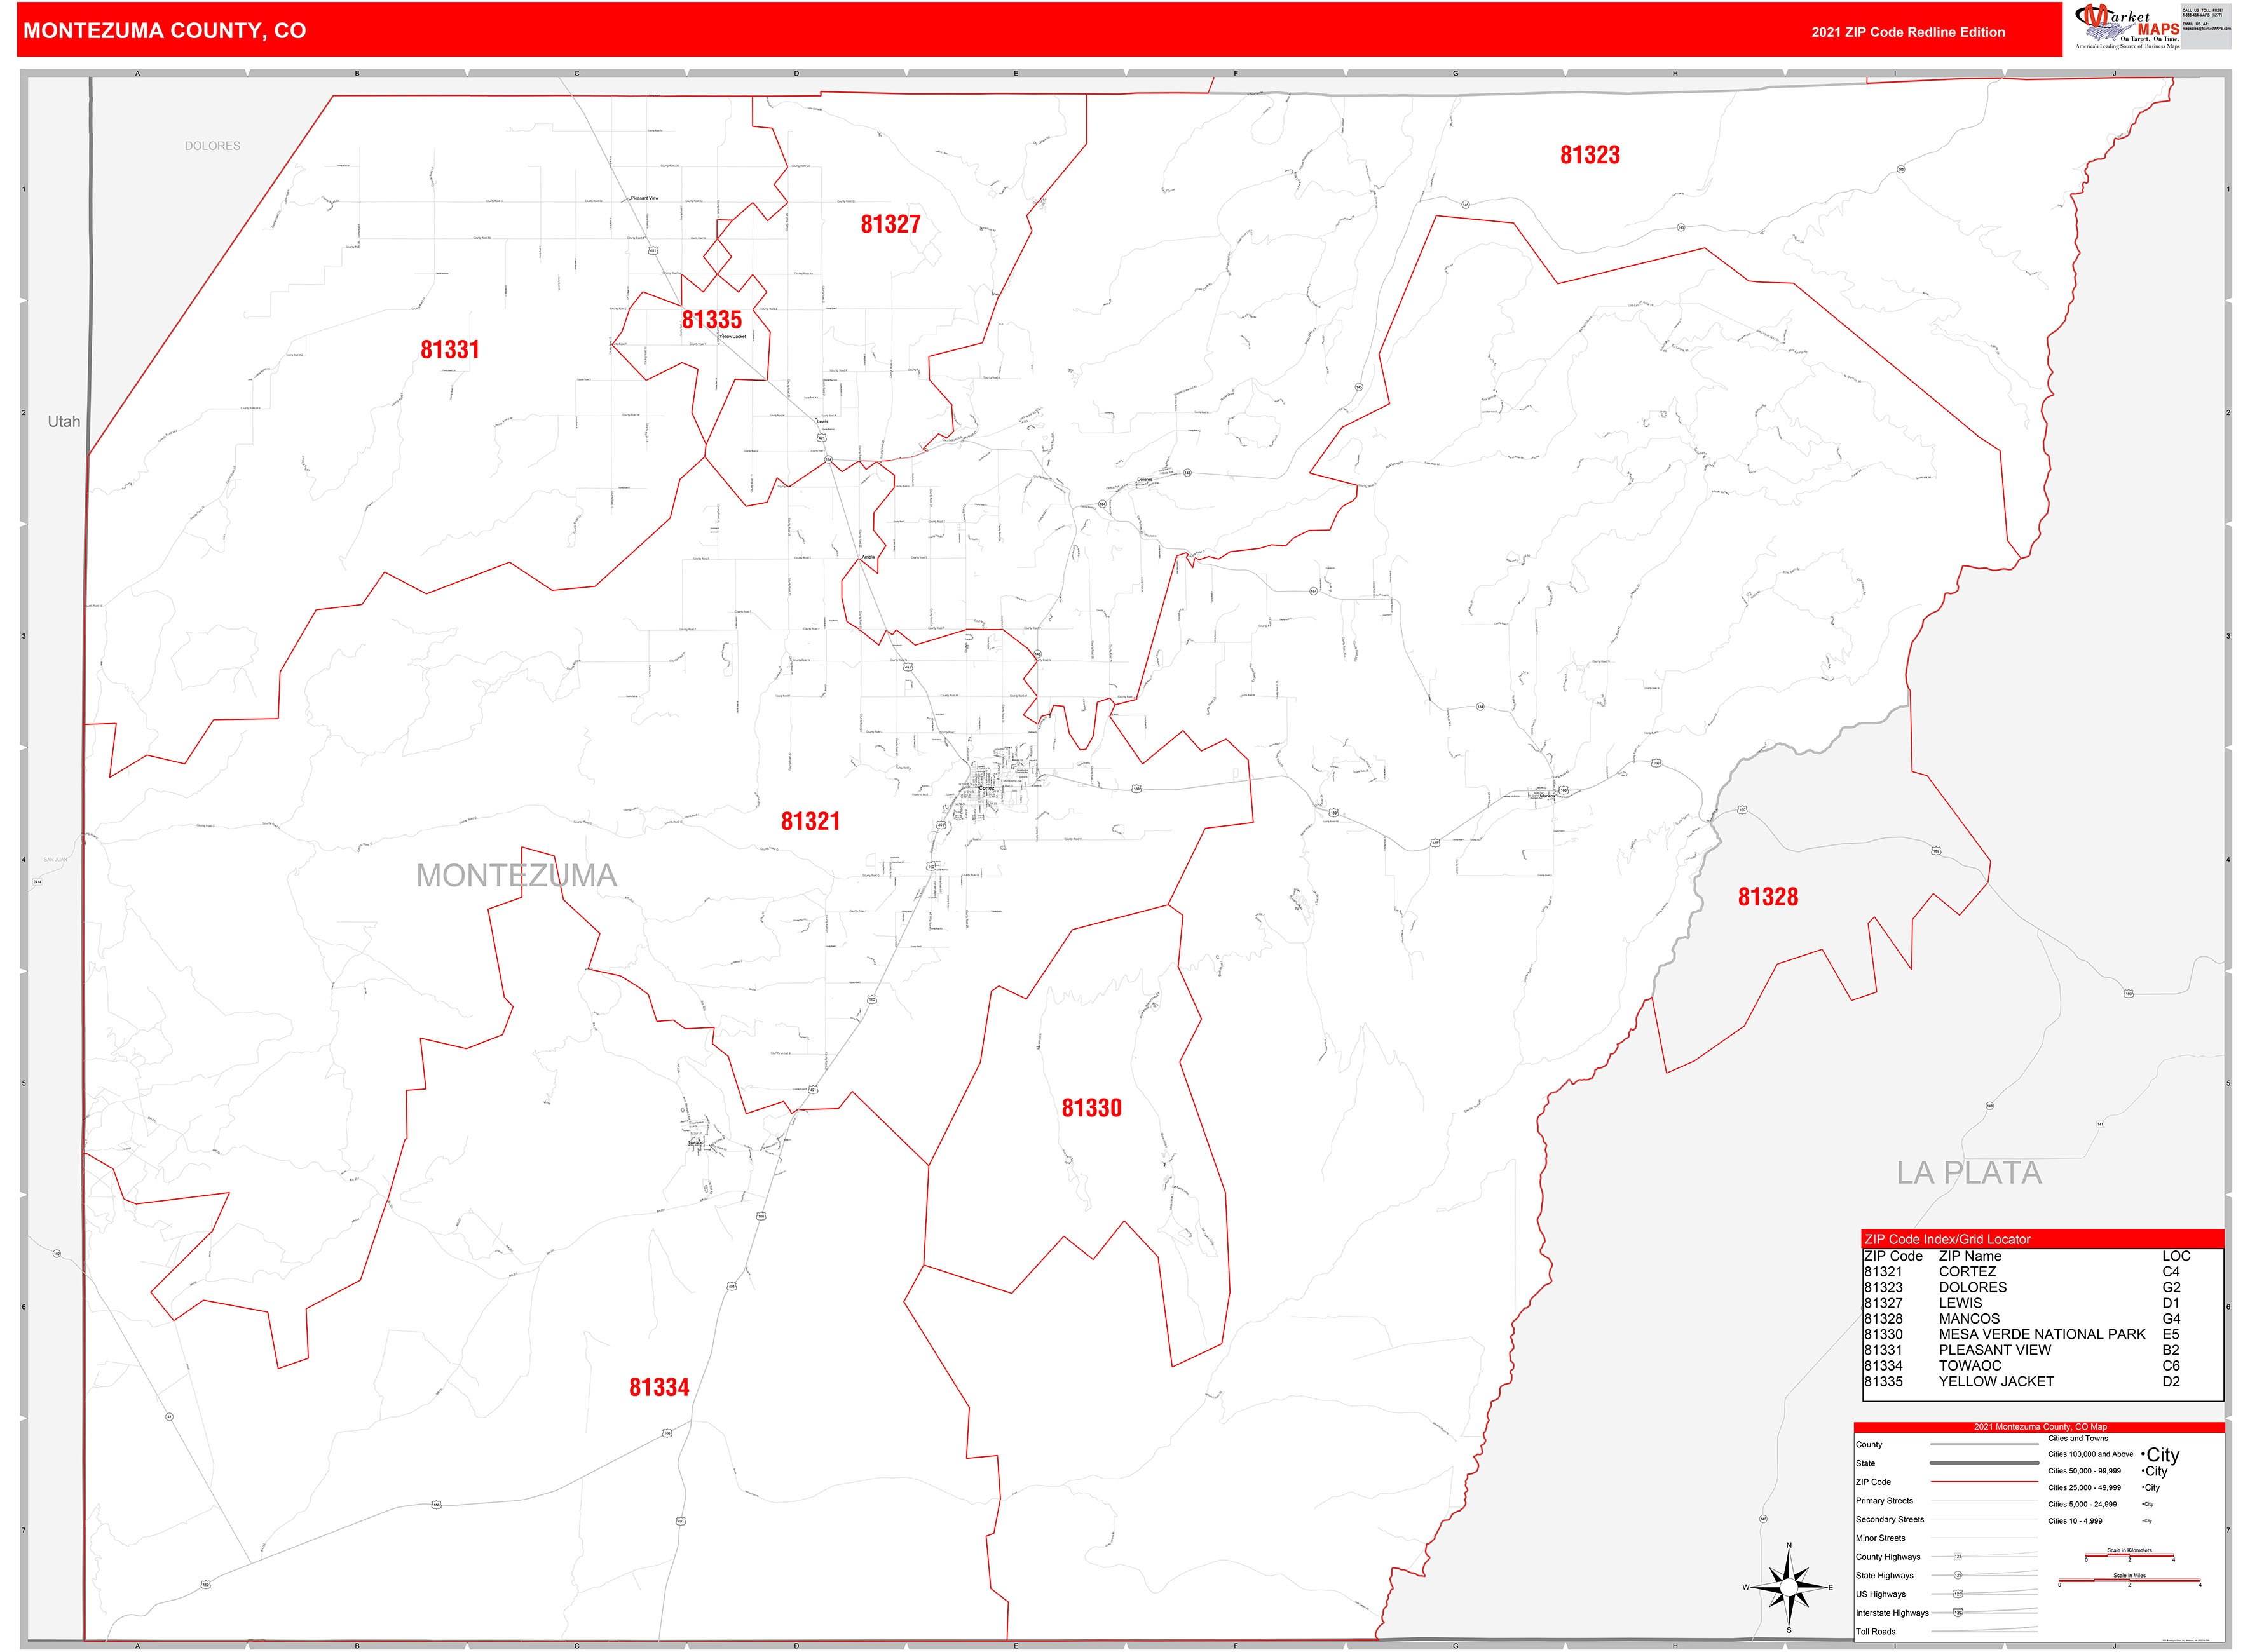The height and width of the screenshot is (1652, 2243).
Task: Select the 81334 ZIP code label on map
Action: (659, 1386)
